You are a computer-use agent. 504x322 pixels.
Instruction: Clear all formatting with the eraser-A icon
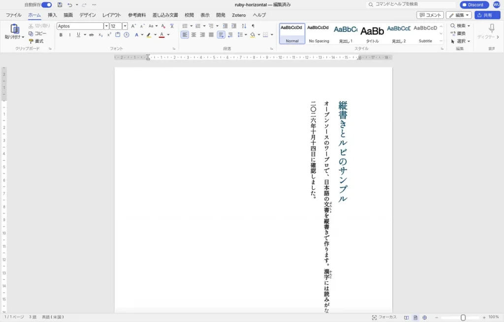coord(163,26)
